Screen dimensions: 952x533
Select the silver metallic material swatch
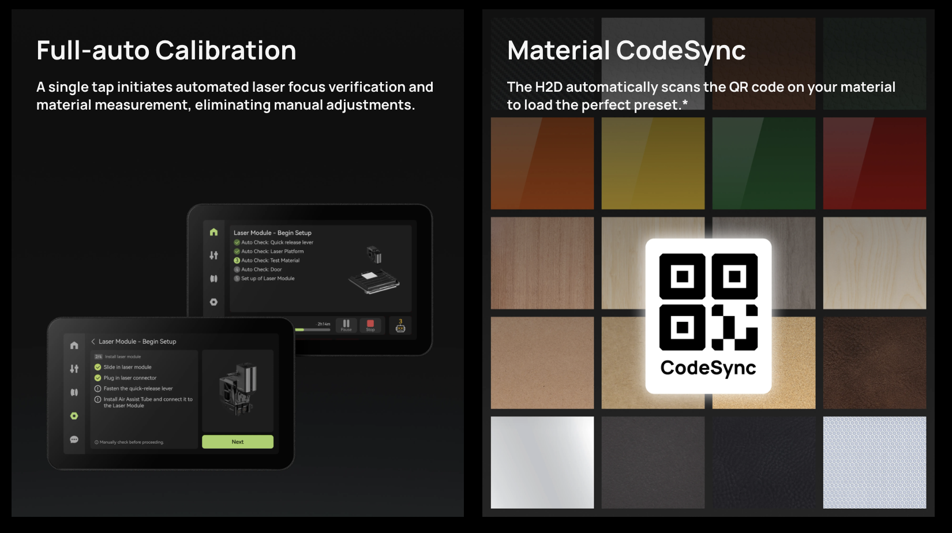[542, 463]
